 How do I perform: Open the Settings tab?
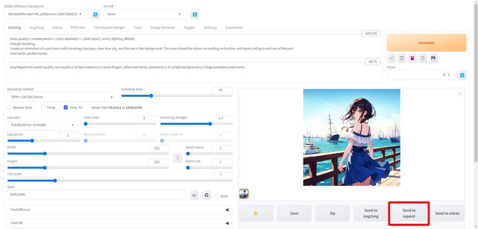click(x=210, y=27)
